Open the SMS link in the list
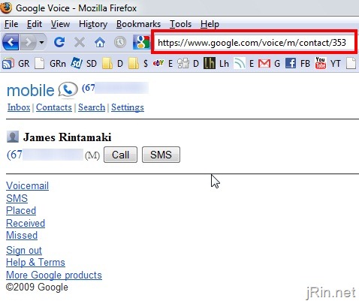Image resolution: width=359 pixels, height=301 pixels. point(17,198)
